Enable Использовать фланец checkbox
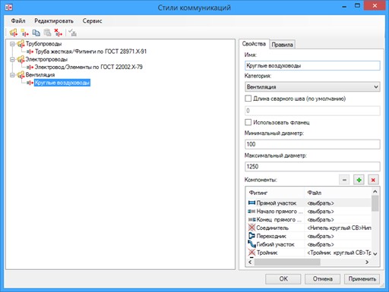389x292 pixels. (x=248, y=122)
